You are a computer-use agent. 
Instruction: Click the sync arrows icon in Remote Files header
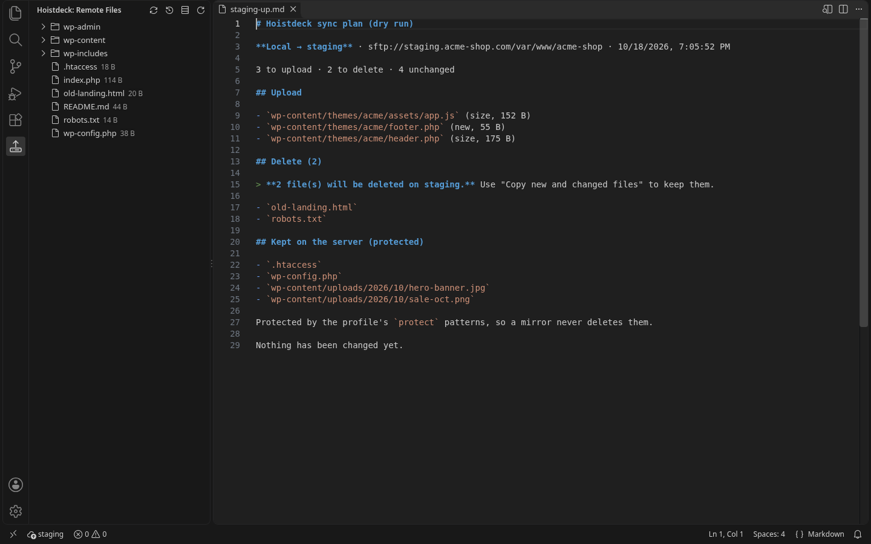point(154,10)
